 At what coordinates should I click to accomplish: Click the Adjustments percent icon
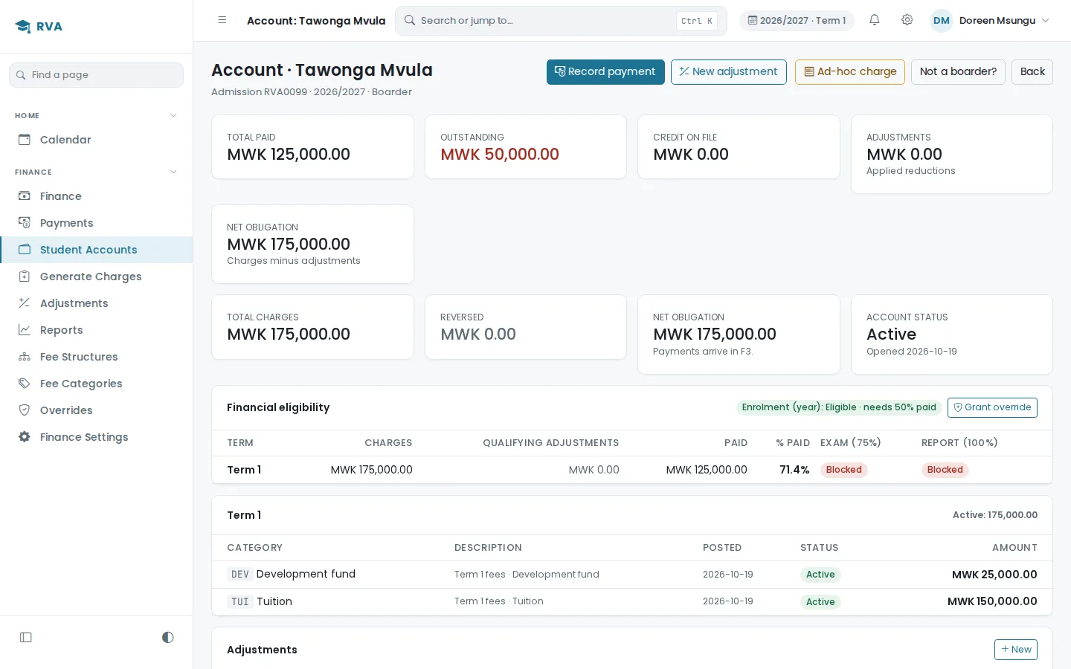coord(25,303)
